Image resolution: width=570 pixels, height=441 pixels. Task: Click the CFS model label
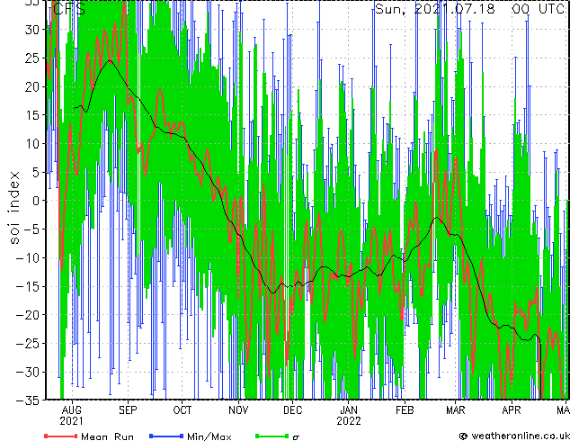click(69, 9)
